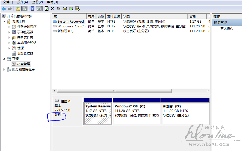Click the Properties icon in toolbar
The height and width of the screenshot is (151, 242).
59,9
